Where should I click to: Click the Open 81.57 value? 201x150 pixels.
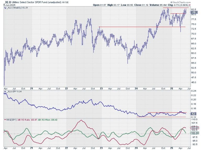[99, 5]
